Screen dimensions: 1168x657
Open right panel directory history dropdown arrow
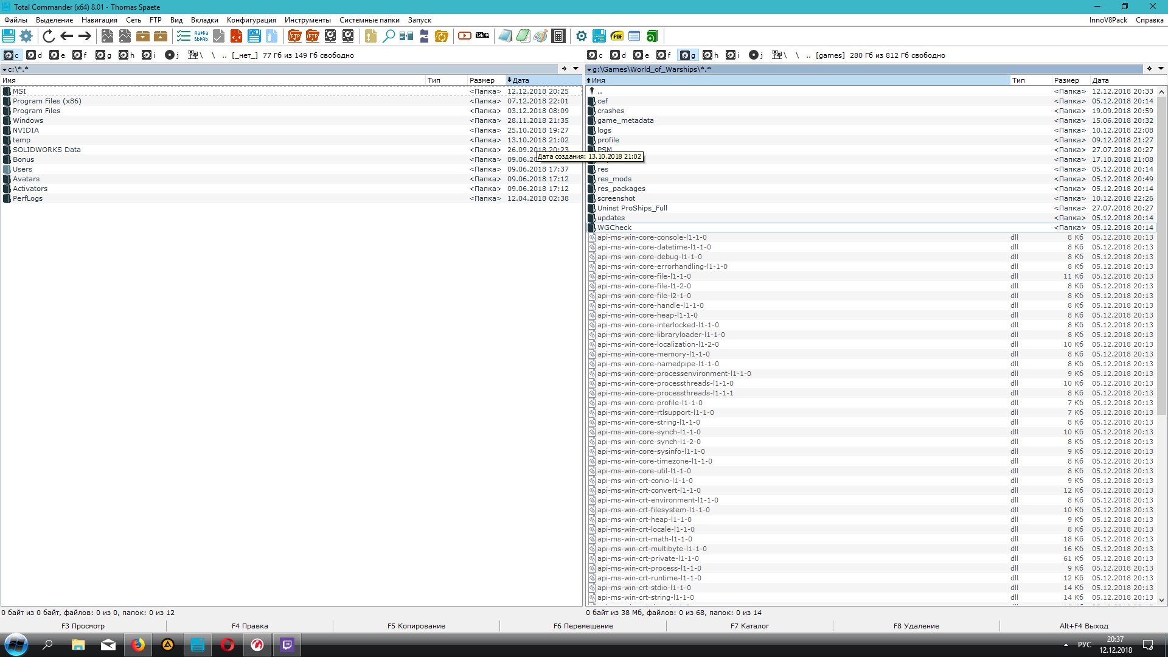coord(1161,69)
